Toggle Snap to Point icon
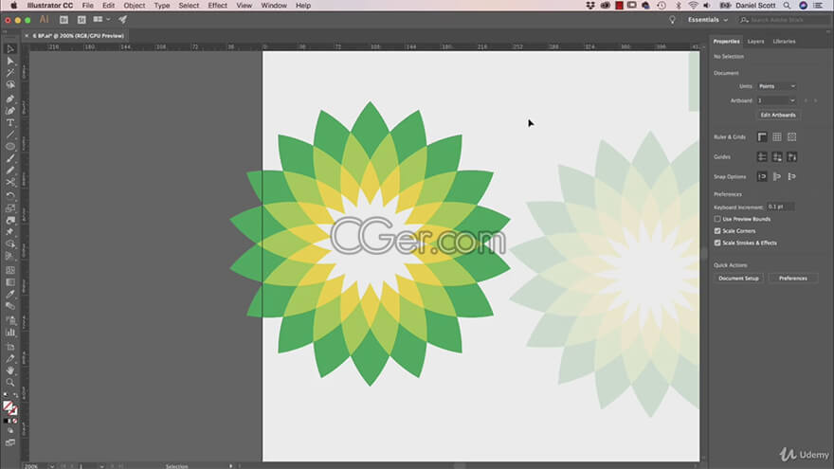Screen dimensions: 834x469 tap(762, 176)
